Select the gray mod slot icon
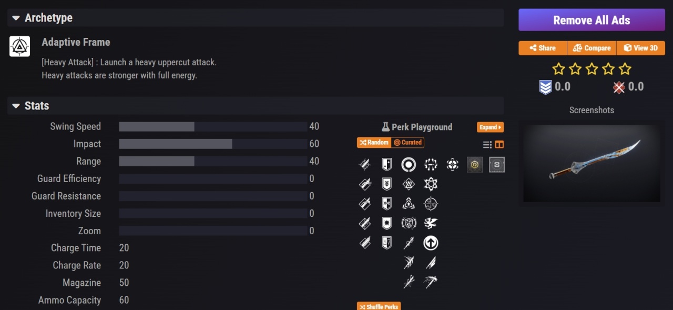This screenshot has height=310, width=673. pyautogui.click(x=496, y=165)
